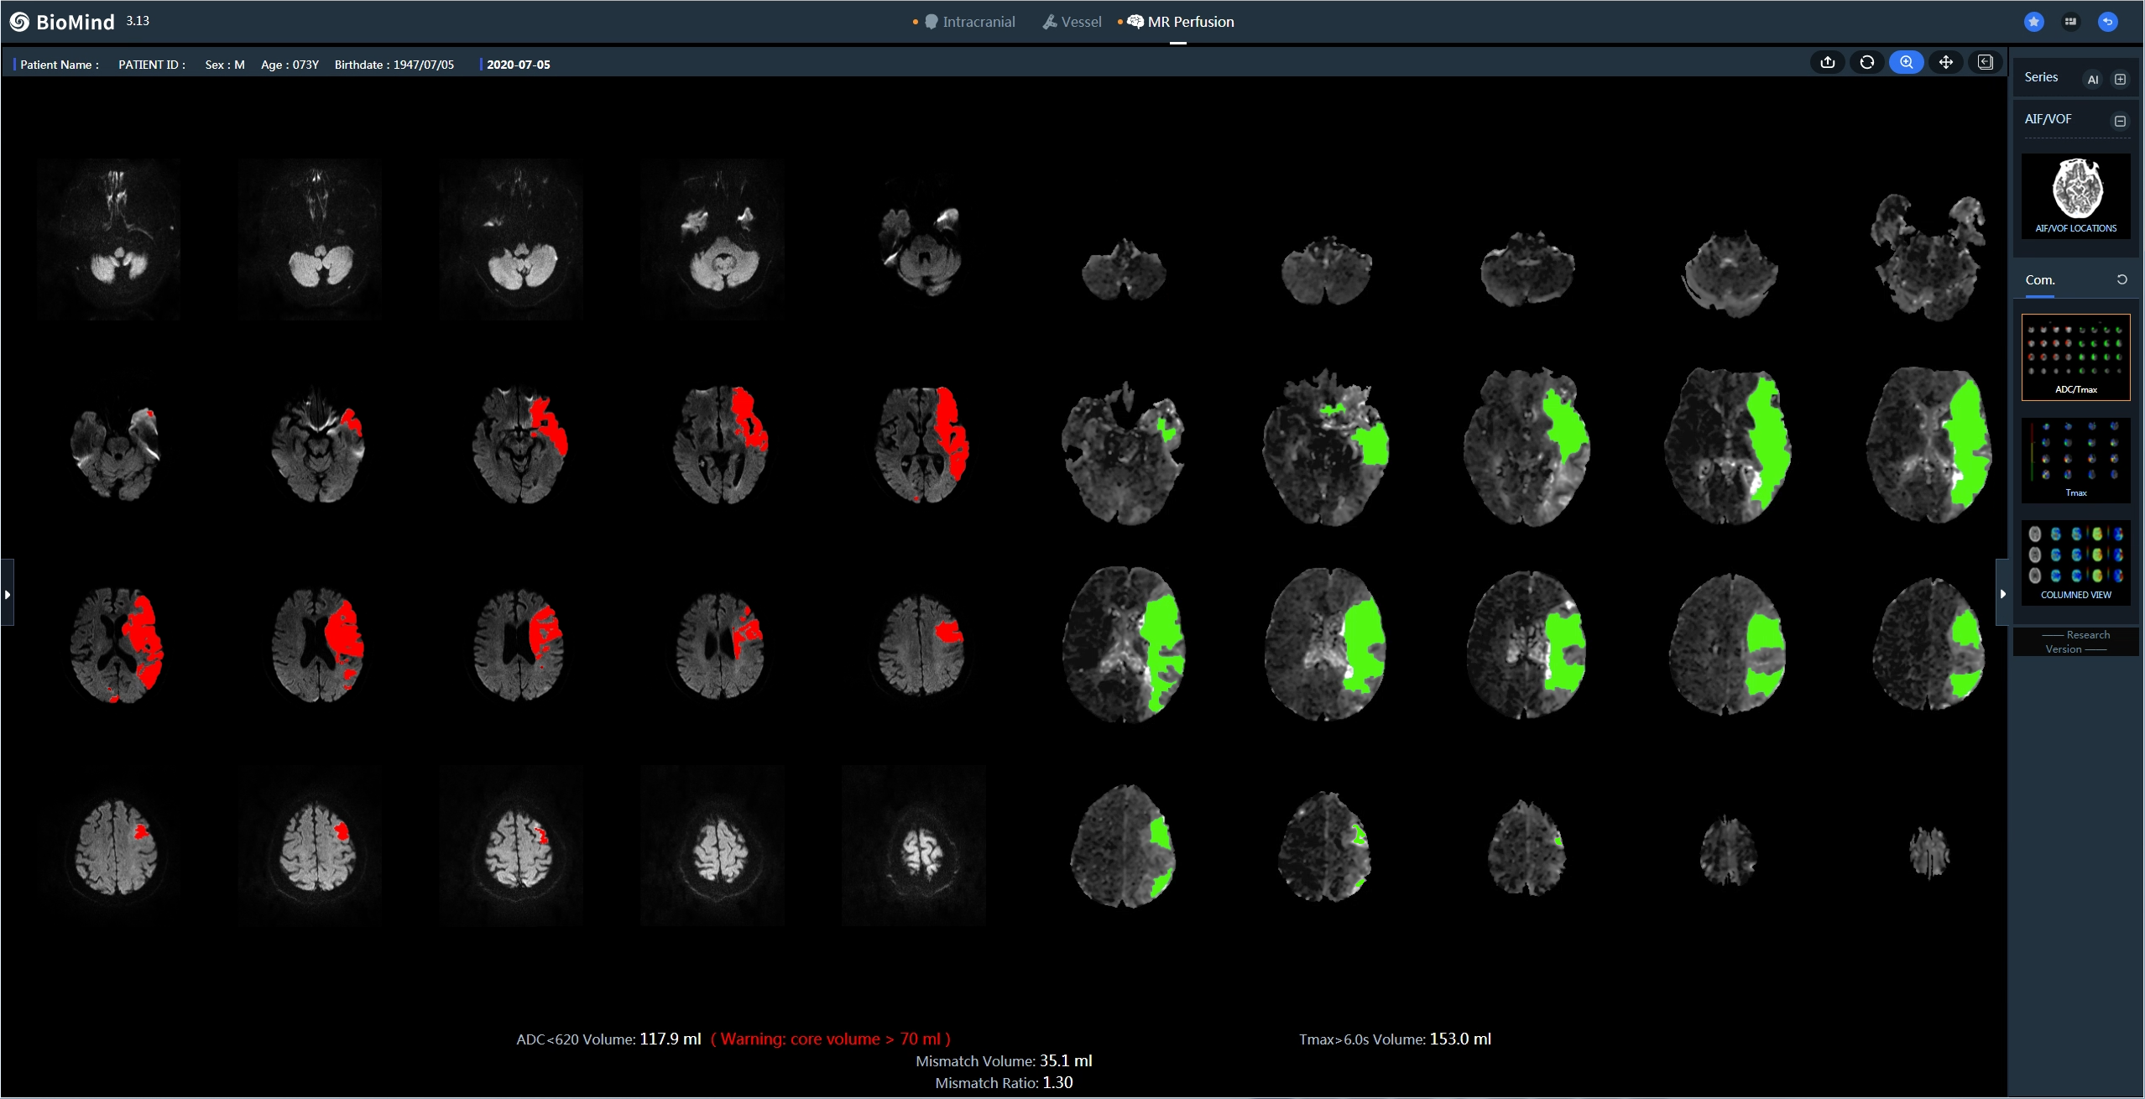Viewport: 2145px width, 1099px height.
Task: Switch to the Vessel tab
Action: pos(1072,22)
